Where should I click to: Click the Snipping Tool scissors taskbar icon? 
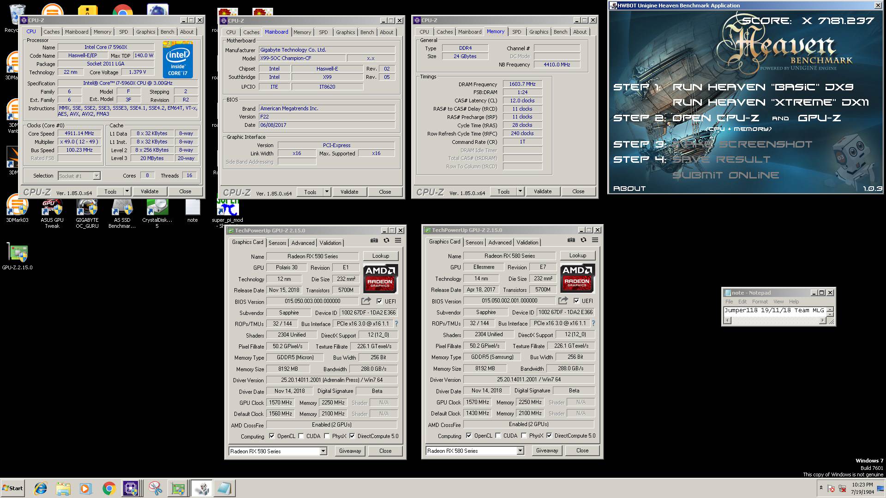click(x=156, y=488)
